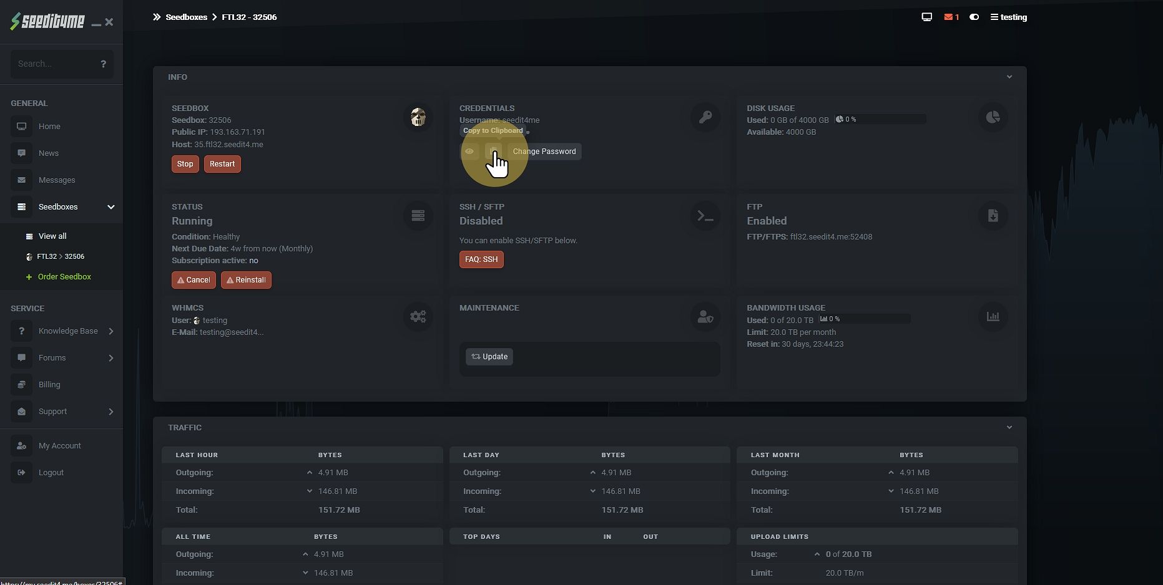This screenshot has height=585, width=1163.
Task: Open Messages in the sidebar
Action: [57, 180]
